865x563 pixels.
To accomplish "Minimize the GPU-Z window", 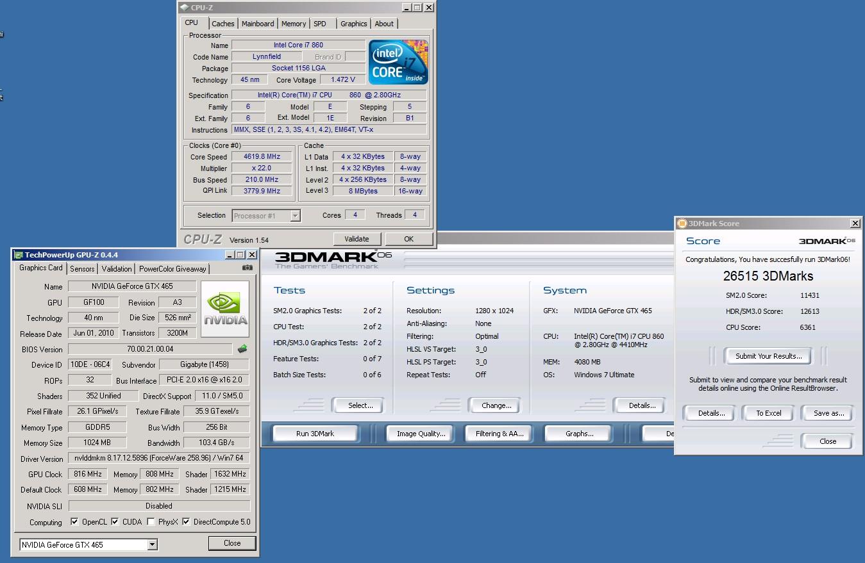I will 230,255.
